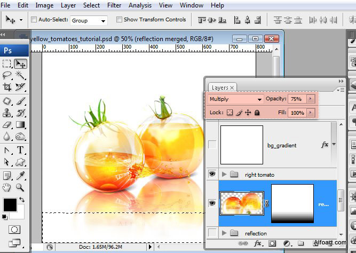Viewport: 356px width, 253px height.
Task: Select the Magic Wand tool
Action: click(21, 75)
